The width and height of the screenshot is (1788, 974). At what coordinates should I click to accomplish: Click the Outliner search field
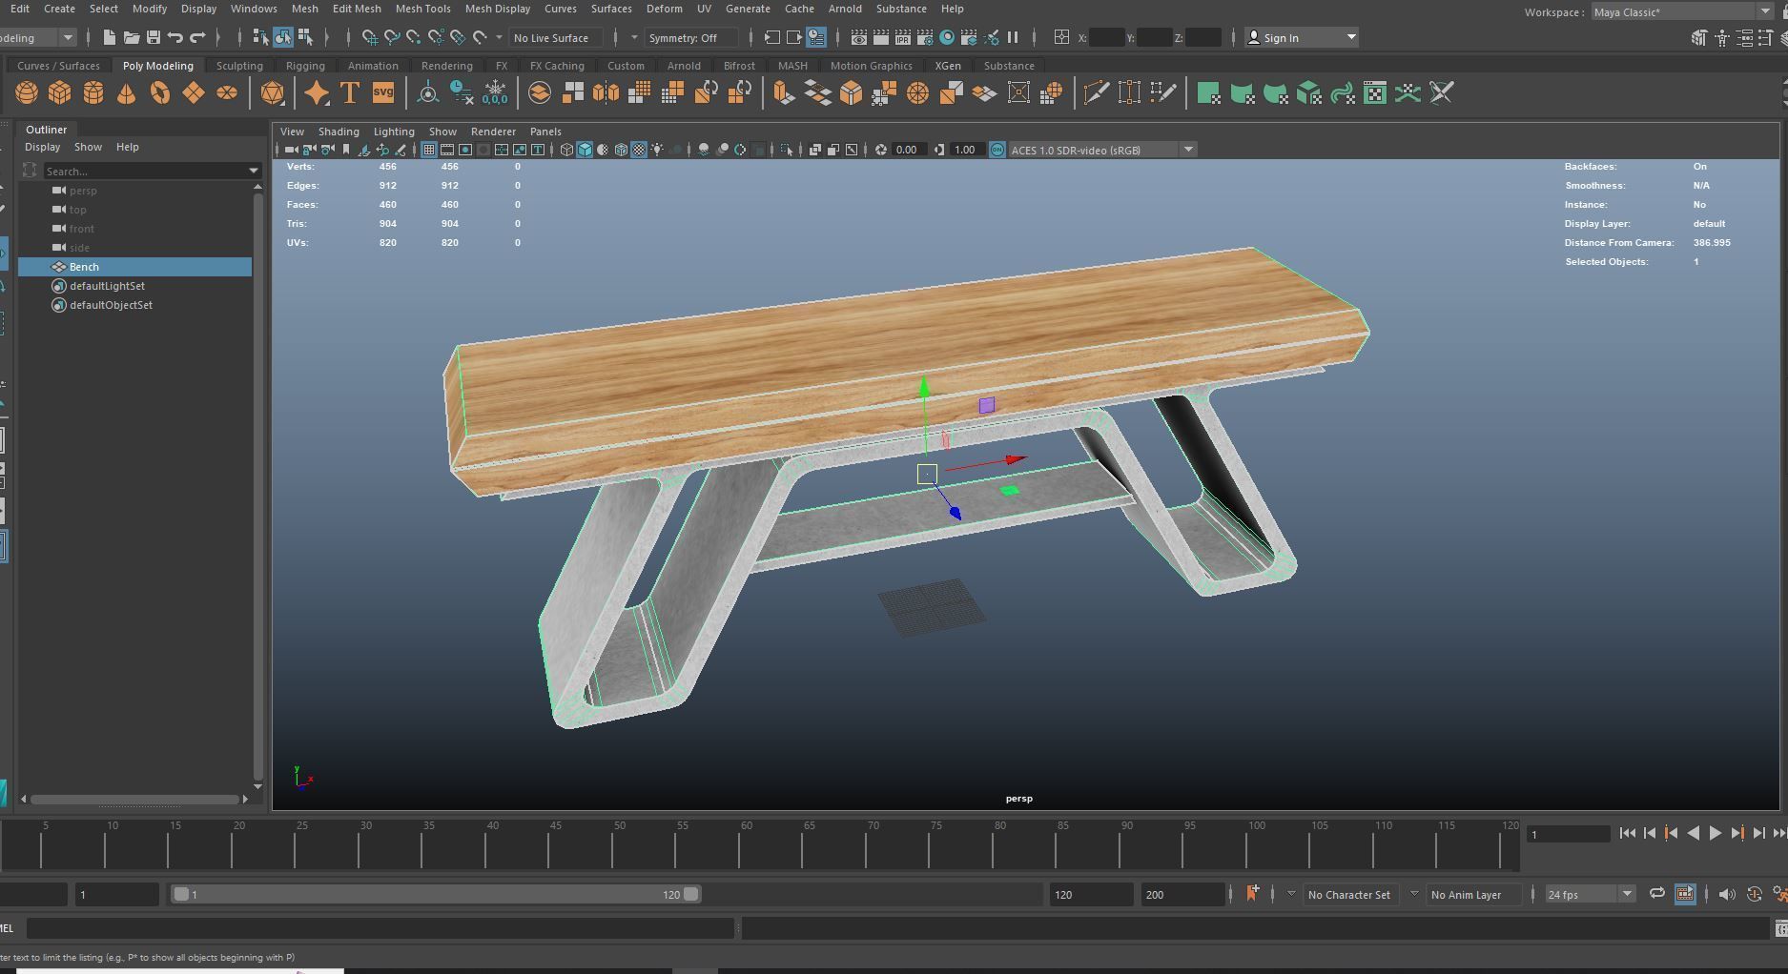click(145, 171)
